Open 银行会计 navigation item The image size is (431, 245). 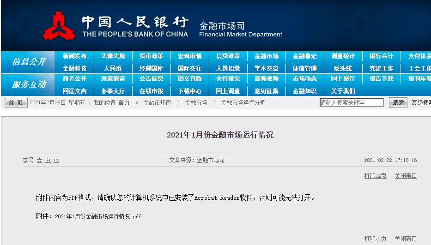click(x=381, y=56)
